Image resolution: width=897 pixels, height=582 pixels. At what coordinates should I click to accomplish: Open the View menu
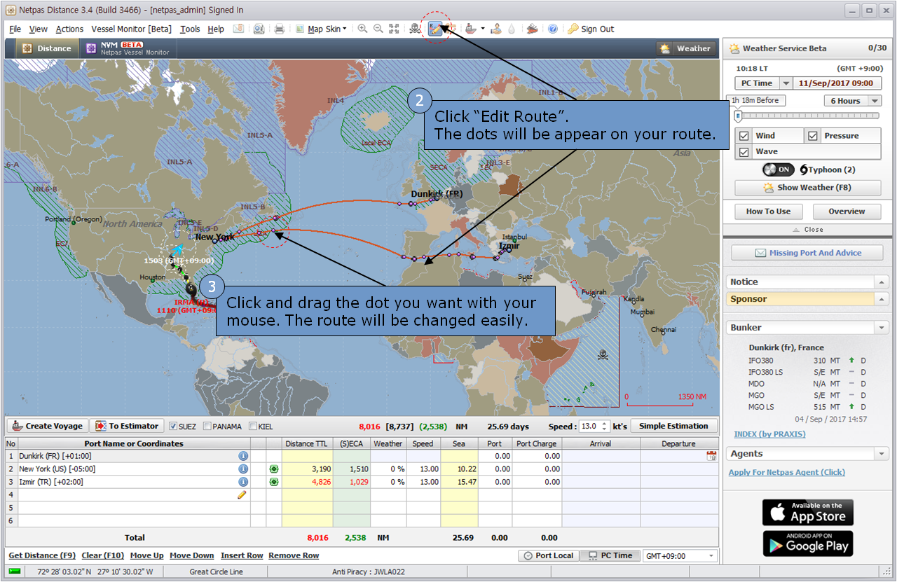(x=39, y=29)
